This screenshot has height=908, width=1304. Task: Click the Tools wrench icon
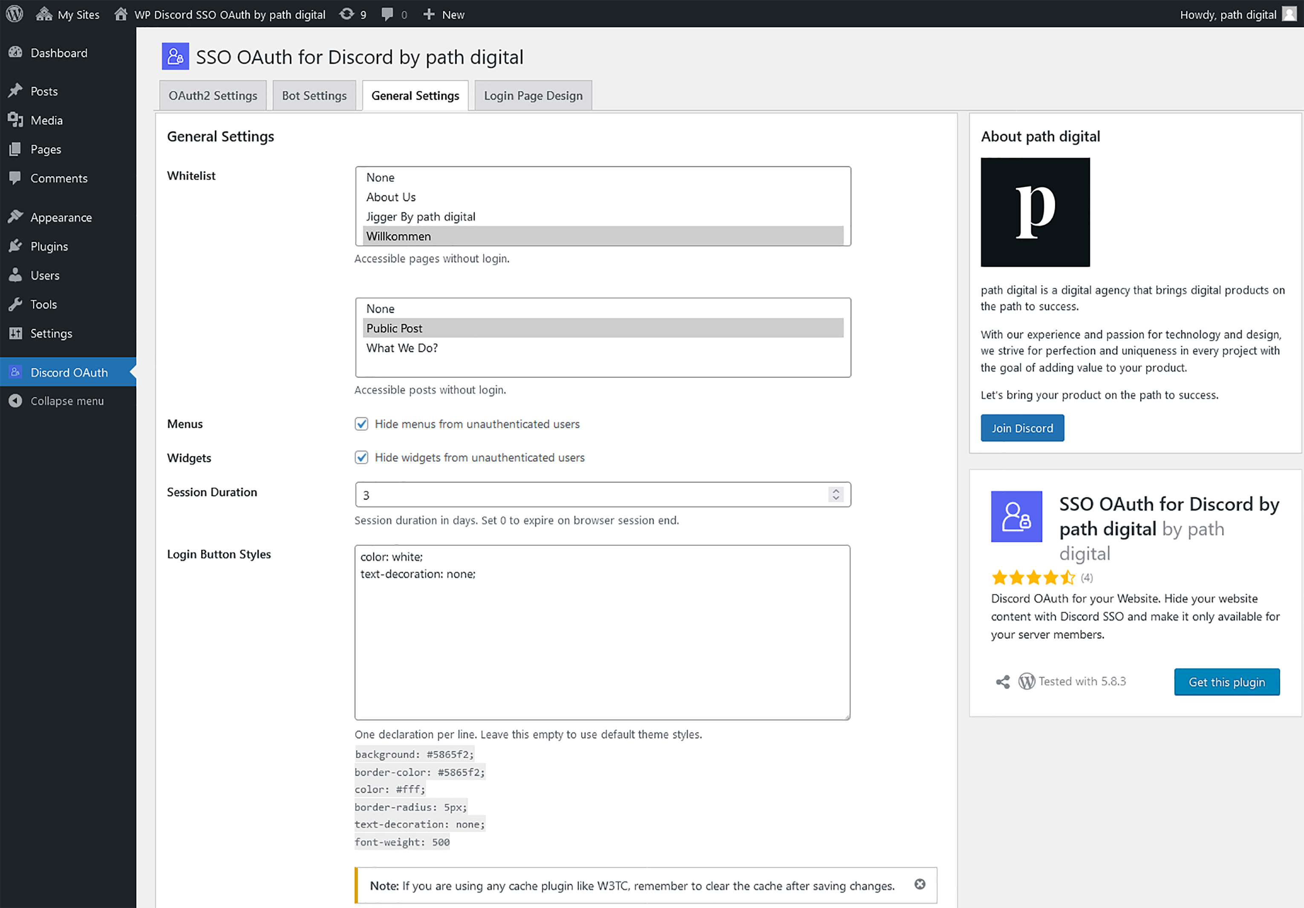(15, 304)
